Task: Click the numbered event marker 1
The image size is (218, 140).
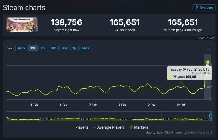Action: pyautogui.click(x=181, y=83)
